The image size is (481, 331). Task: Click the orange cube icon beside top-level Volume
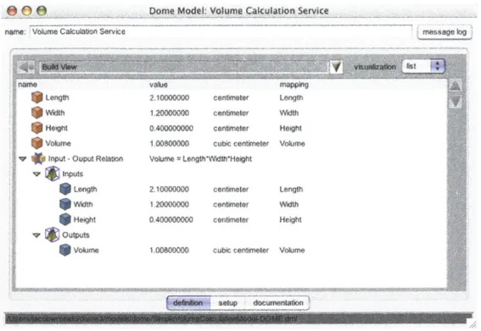coord(36,143)
